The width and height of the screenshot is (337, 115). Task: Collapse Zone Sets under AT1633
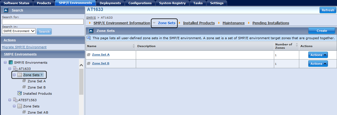pos(14,75)
